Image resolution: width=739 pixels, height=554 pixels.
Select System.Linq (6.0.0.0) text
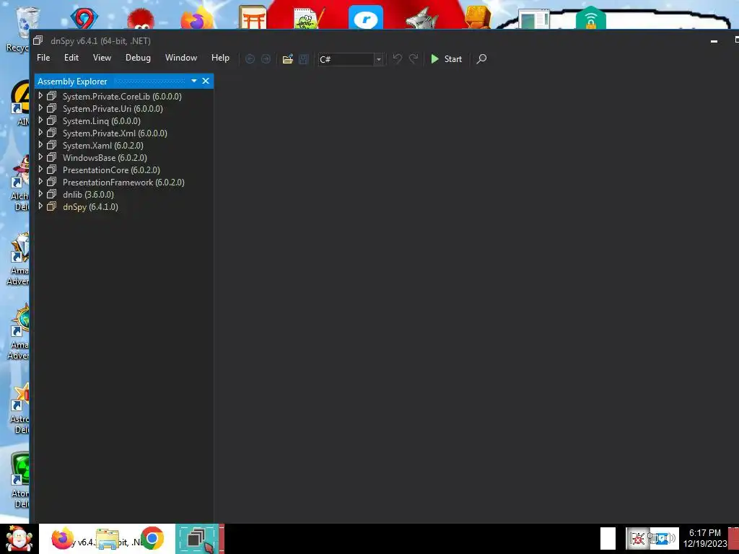coord(101,121)
